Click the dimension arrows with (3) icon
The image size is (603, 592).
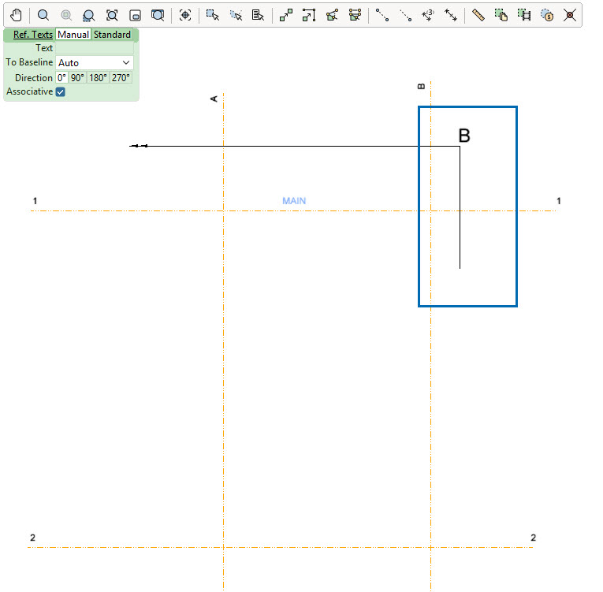(428, 16)
